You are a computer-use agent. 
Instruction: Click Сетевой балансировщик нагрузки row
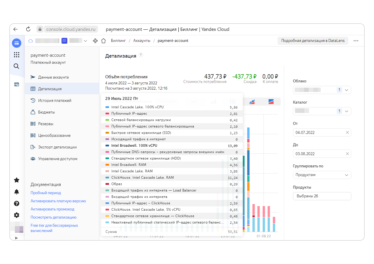172,120
